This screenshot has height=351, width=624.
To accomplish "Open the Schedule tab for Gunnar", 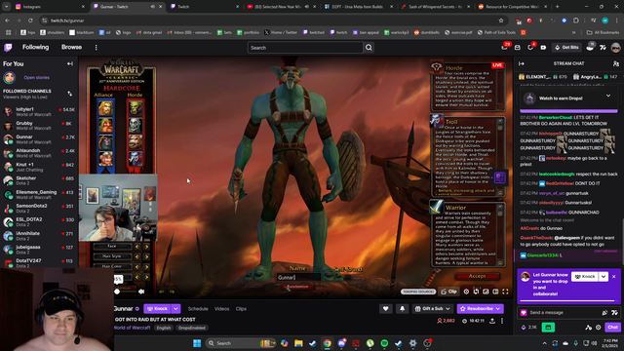I will tap(198, 309).
